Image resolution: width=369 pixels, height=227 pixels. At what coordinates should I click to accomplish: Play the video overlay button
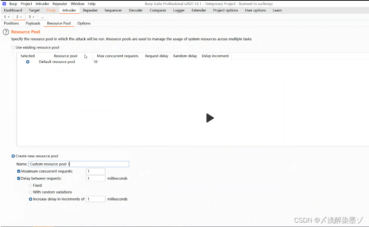pyautogui.click(x=210, y=118)
